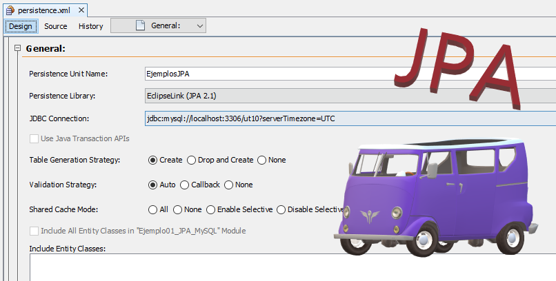This screenshot has height=281, width=556.
Task: Open the Persistence Library combo box
Action: click(x=350, y=96)
